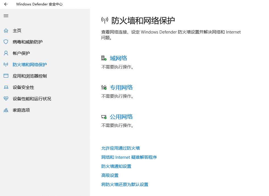Image resolution: width=269 pixels, height=196 pixels.
Task: Open the 专用网络 settings link
Action: (x=121, y=87)
